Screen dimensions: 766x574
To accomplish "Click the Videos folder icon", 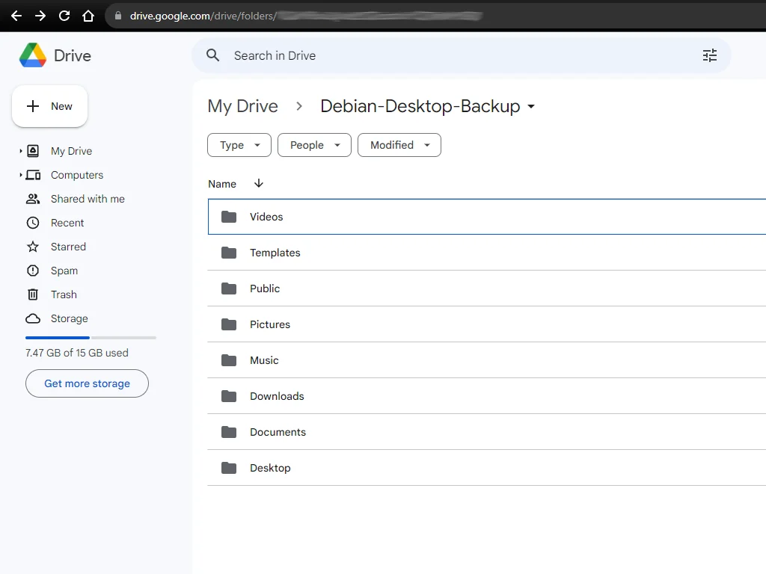I will (x=229, y=217).
